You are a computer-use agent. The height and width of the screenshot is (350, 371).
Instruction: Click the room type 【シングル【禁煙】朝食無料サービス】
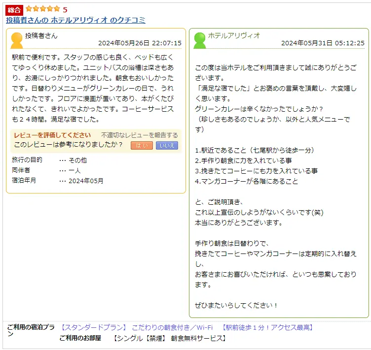(x=169, y=339)
